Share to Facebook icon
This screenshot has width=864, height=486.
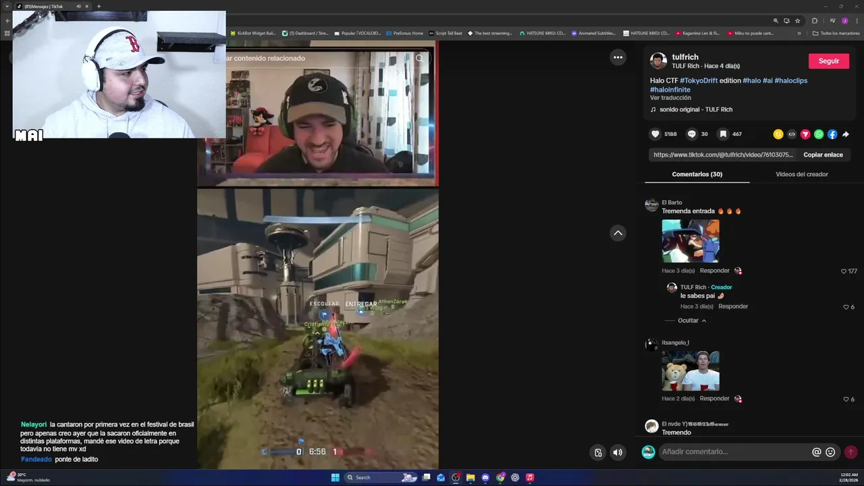(832, 134)
